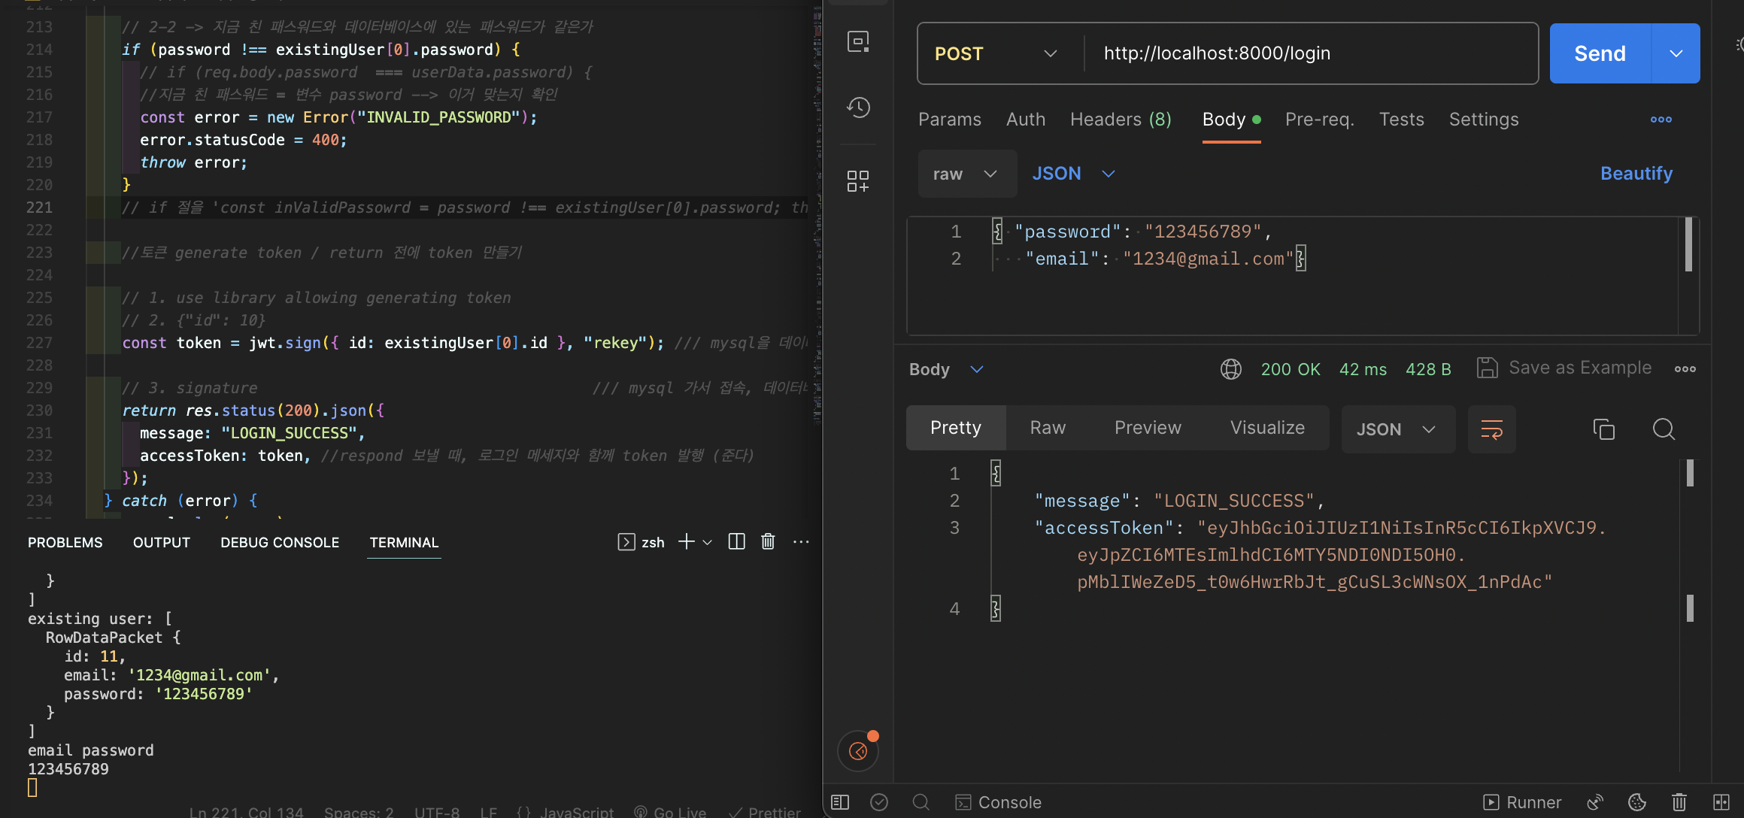Click the zsh terminal shell icon
Screen dimensions: 1744x818
tap(626, 542)
